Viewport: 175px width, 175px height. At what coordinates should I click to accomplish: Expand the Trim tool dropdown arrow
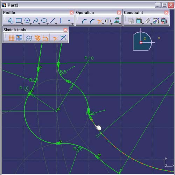coord(103,24)
